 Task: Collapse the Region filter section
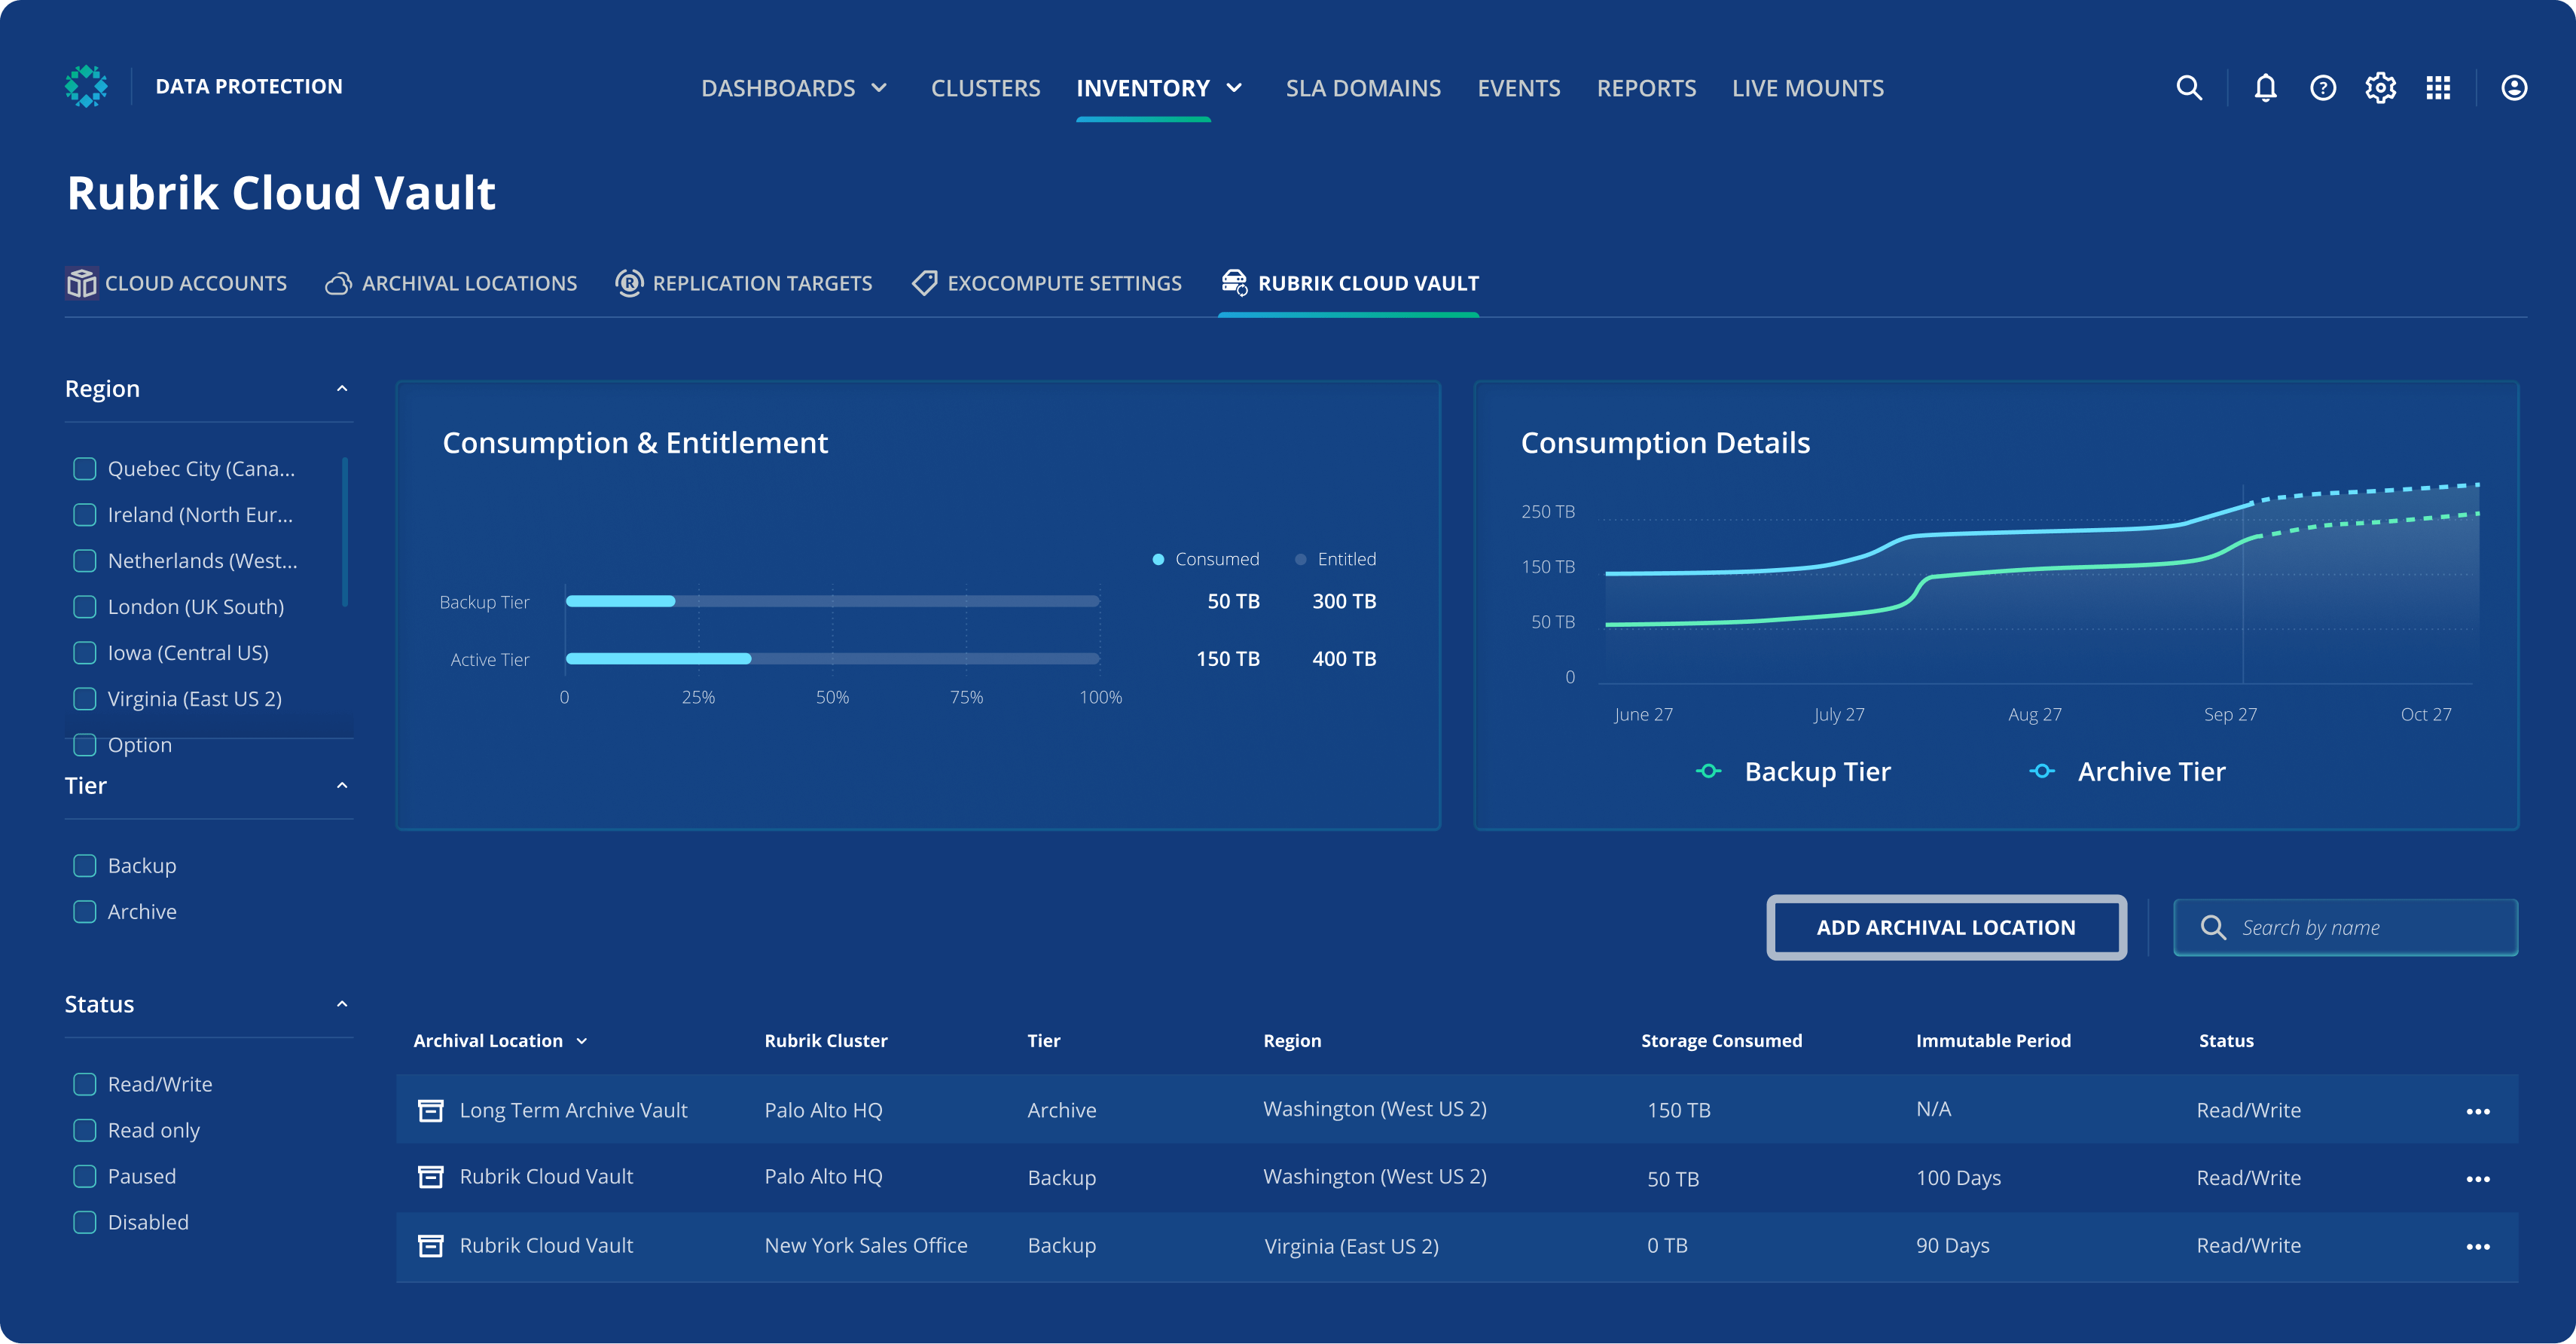[x=342, y=389]
